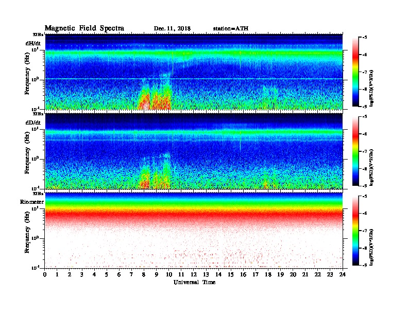Click hour 3 on the time axis
408x315 pixels.
point(82,275)
